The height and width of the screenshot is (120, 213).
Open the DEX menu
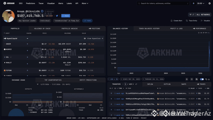[x=21, y=3]
